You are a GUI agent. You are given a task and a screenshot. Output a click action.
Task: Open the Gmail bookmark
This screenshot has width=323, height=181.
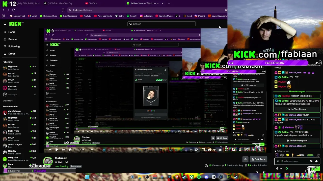pyautogui.click(x=33, y=16)
